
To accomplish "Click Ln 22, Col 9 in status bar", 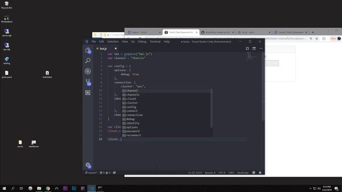I will tap(195, 173).
